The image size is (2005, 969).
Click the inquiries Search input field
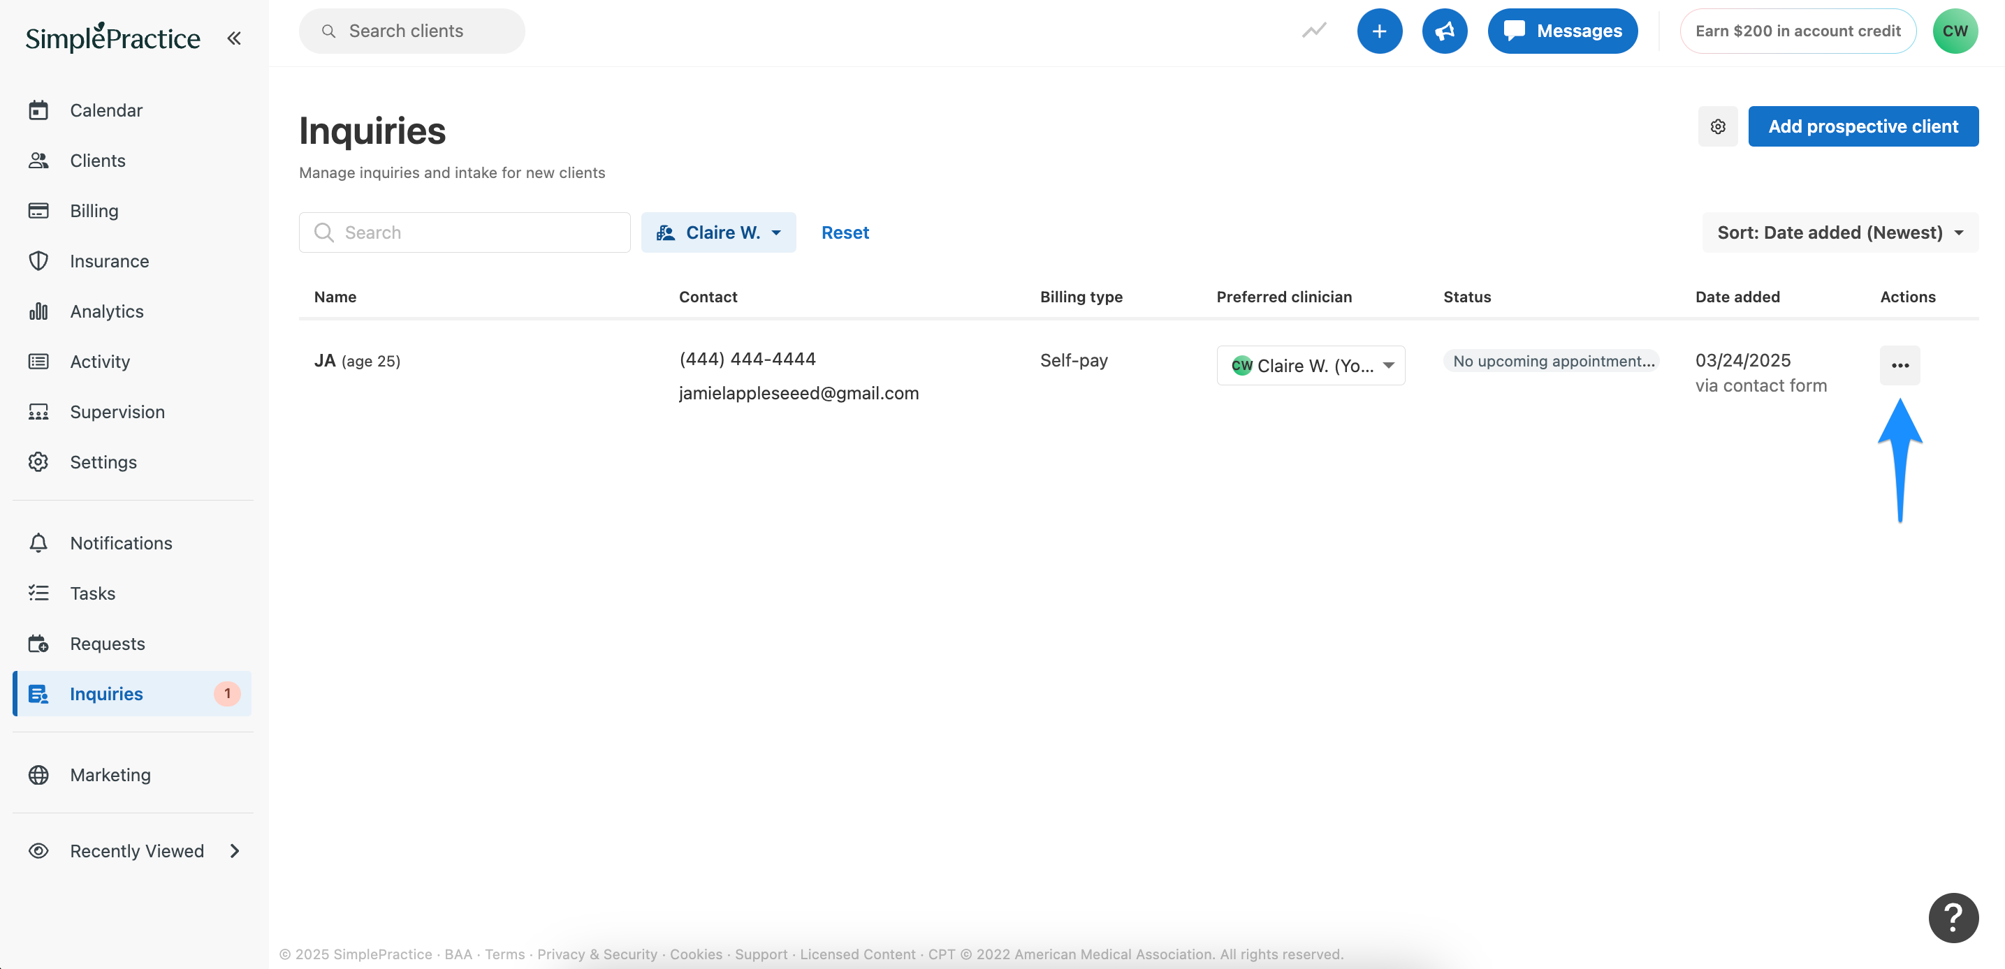[465, 232]
